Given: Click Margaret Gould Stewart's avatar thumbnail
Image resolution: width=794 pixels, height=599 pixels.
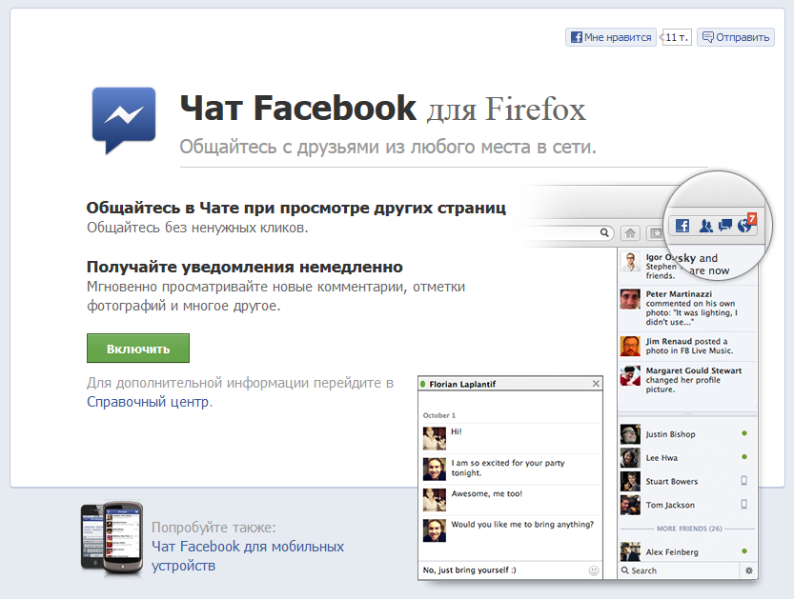Looking at the screenshot, I should (630, 375).
